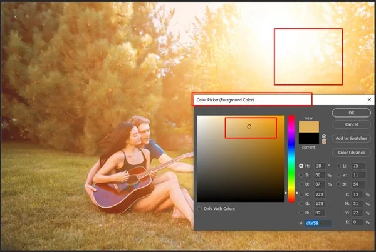Click the Y (yellow) field showing 77

click(357, 213)
